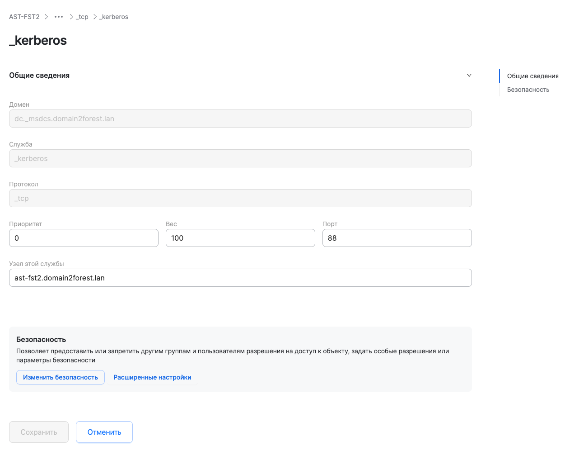Click _kerberos in the breadcrumb trail
The width and height of the screenshot is (565, 451).
tap(113, 16)
